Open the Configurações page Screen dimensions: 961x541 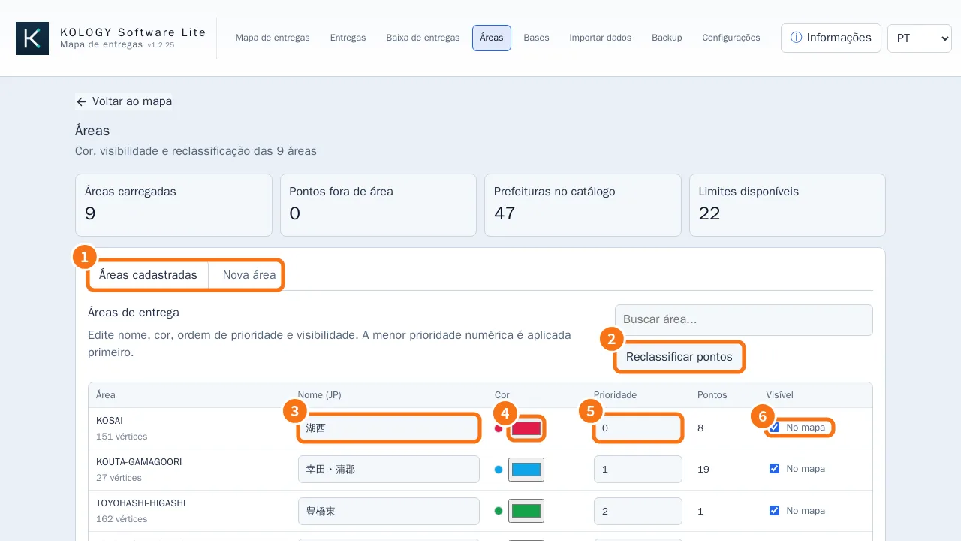click(x=731, y=38)
